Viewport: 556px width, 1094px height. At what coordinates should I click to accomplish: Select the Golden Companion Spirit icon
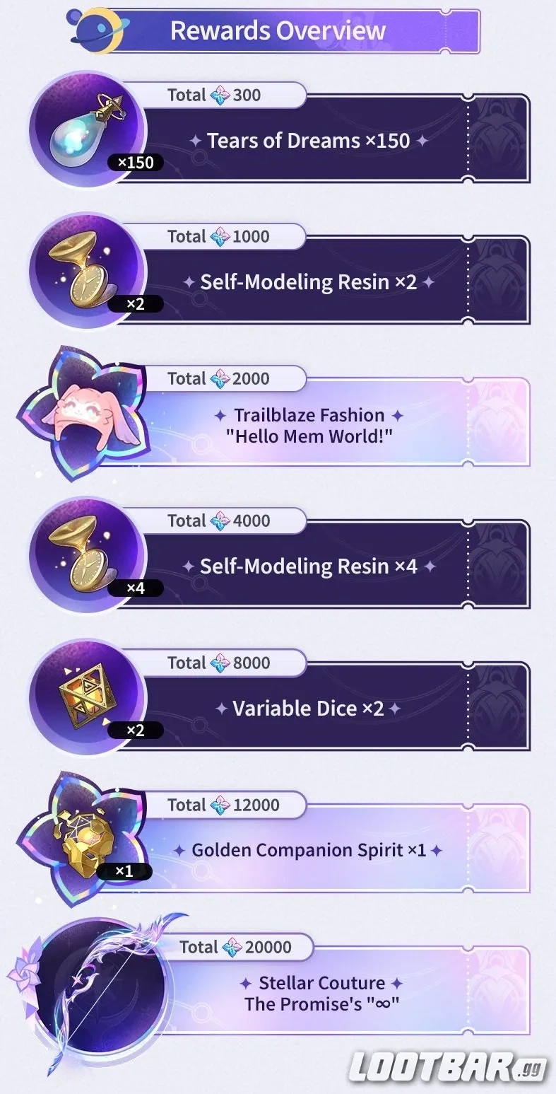tap(81, 840)
